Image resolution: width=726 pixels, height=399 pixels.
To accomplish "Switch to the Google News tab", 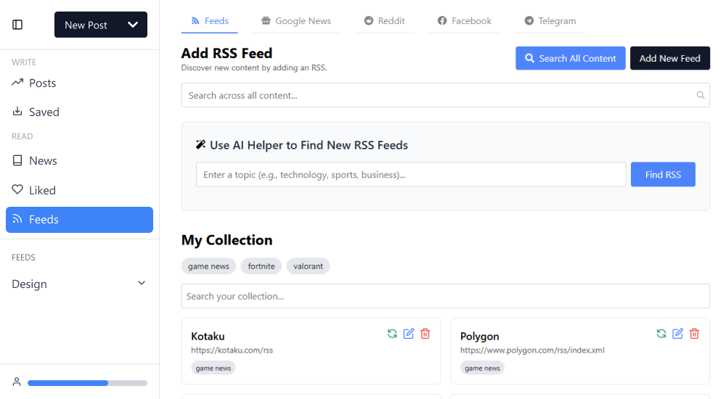I will [295, 21].
